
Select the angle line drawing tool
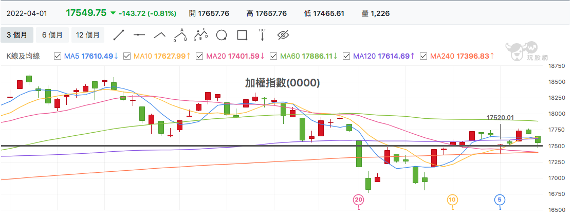(159, 35)
